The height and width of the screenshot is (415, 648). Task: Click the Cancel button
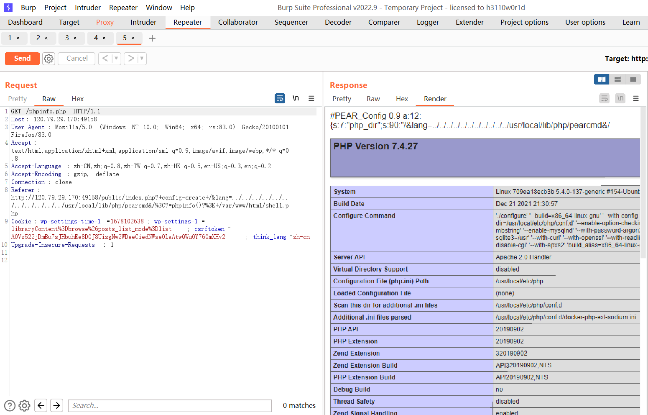click(x=77, y=59)
